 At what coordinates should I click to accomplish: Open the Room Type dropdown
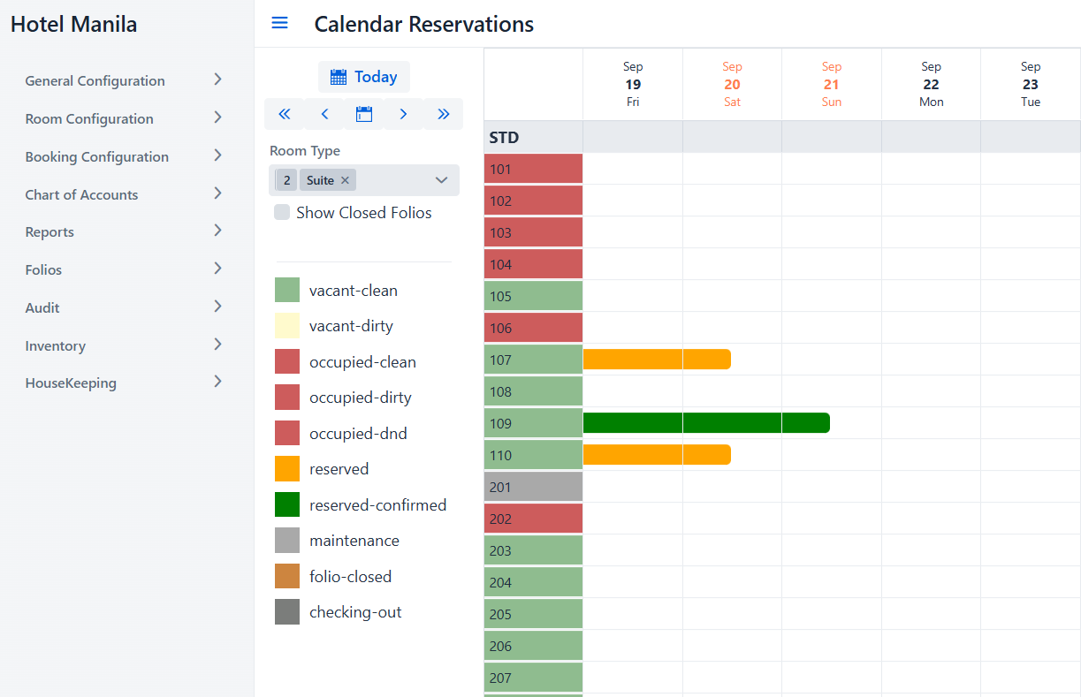coord(442,180)
